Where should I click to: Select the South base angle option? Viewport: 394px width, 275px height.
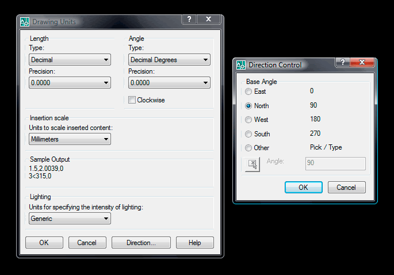[x=248, y=134]
